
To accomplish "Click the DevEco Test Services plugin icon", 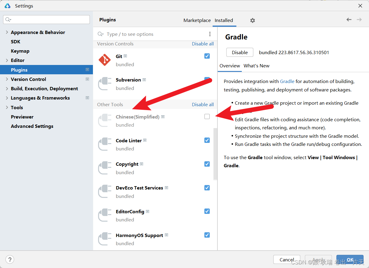I will (x=105, y=192).
